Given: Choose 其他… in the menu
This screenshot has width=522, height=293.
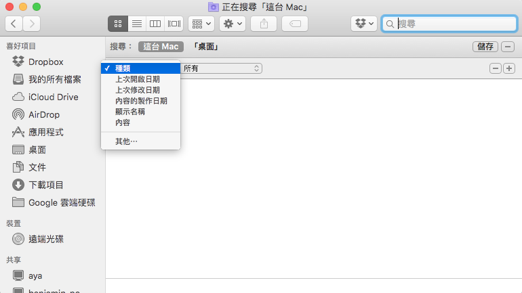Looking at the screenshot, I should tap(141, 141).
